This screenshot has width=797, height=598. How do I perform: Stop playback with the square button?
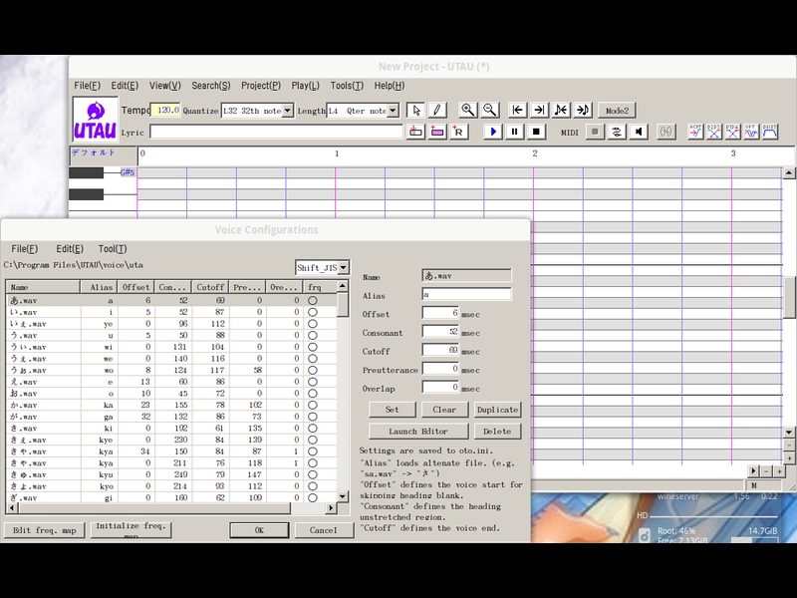[536, 132]
